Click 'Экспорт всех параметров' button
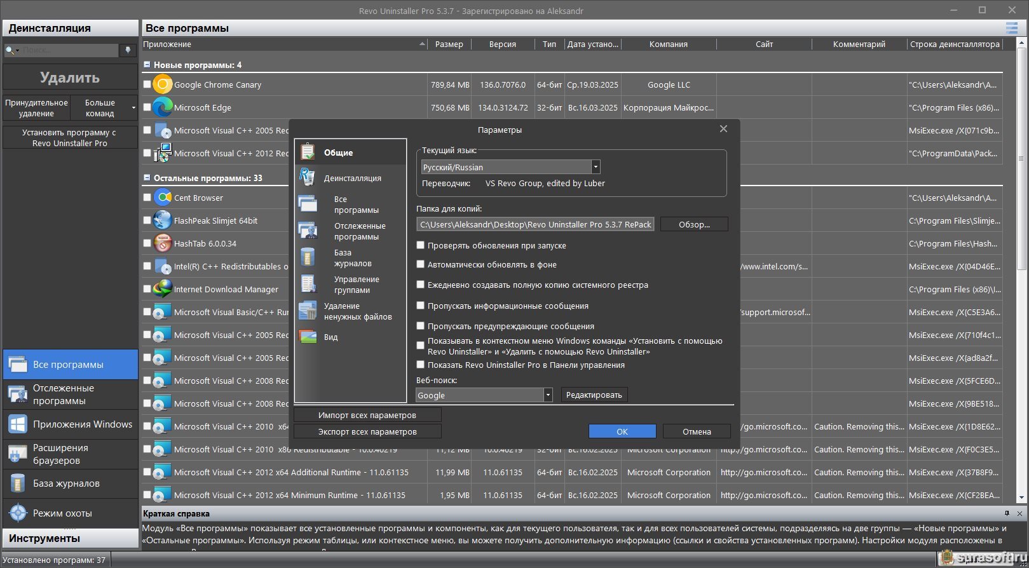The width and height of the screenshot is (1029, 568). [367, 431]
